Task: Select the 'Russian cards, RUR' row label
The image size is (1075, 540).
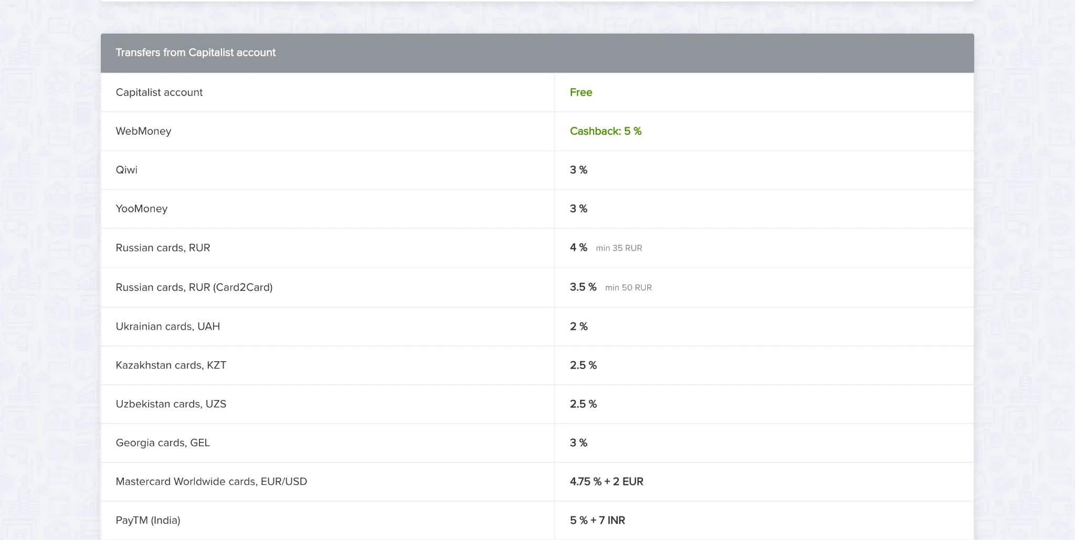Action: (163, 247)
